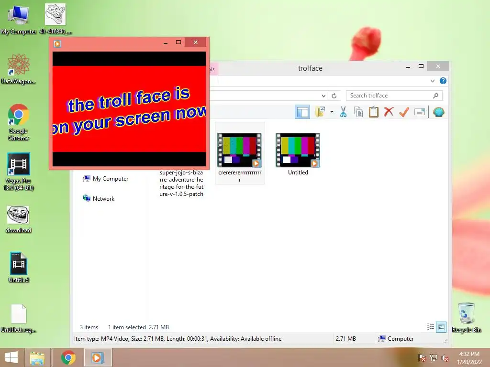
Task: Click the Paste clipboard icon
Action: pyautogui.click(x=373, y=112)
